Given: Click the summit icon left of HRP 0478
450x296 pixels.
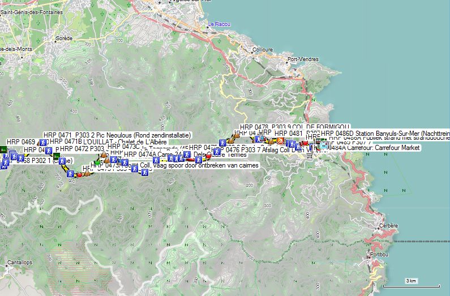Looking at the screenshot, I should pyautogui.click(x=236, y=135).
